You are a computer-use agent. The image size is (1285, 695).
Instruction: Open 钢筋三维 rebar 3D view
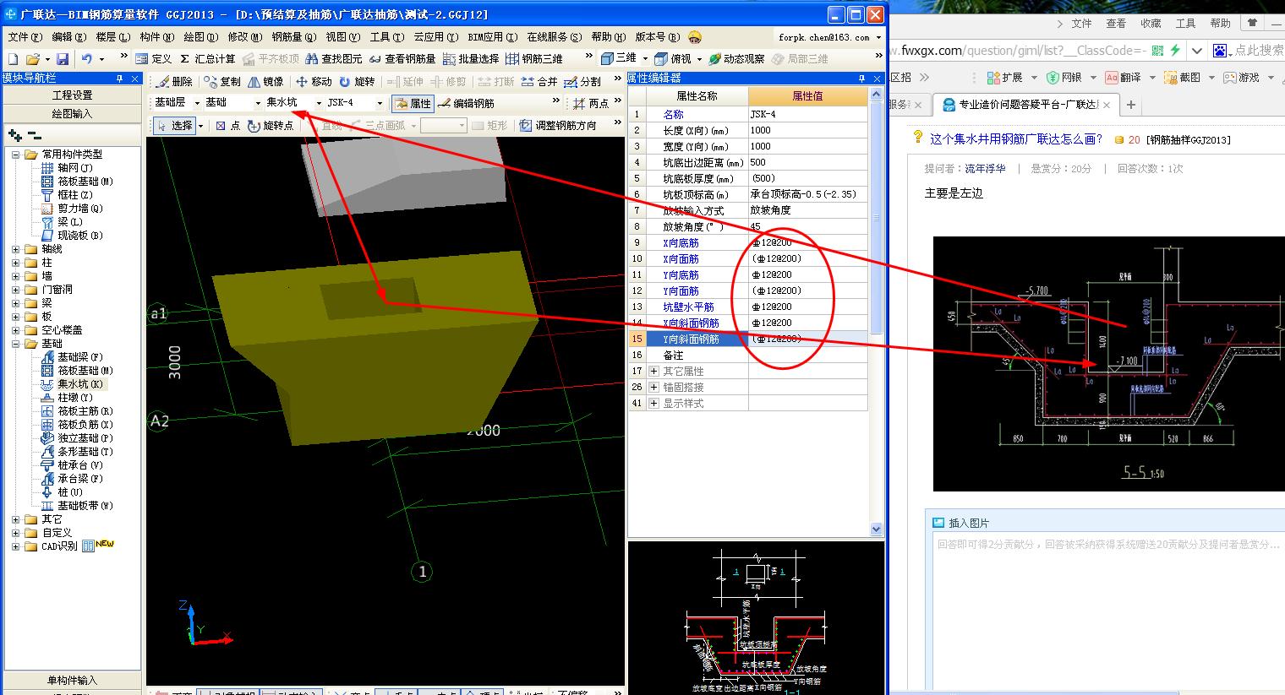pyautogui.click(x=534, y=59)
